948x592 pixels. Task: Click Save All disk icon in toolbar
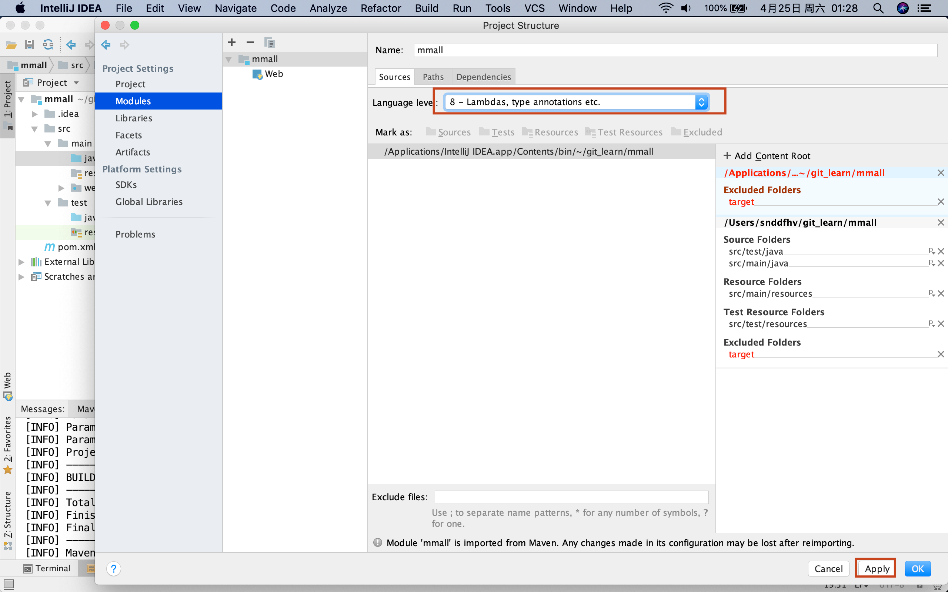click(29, 45)
